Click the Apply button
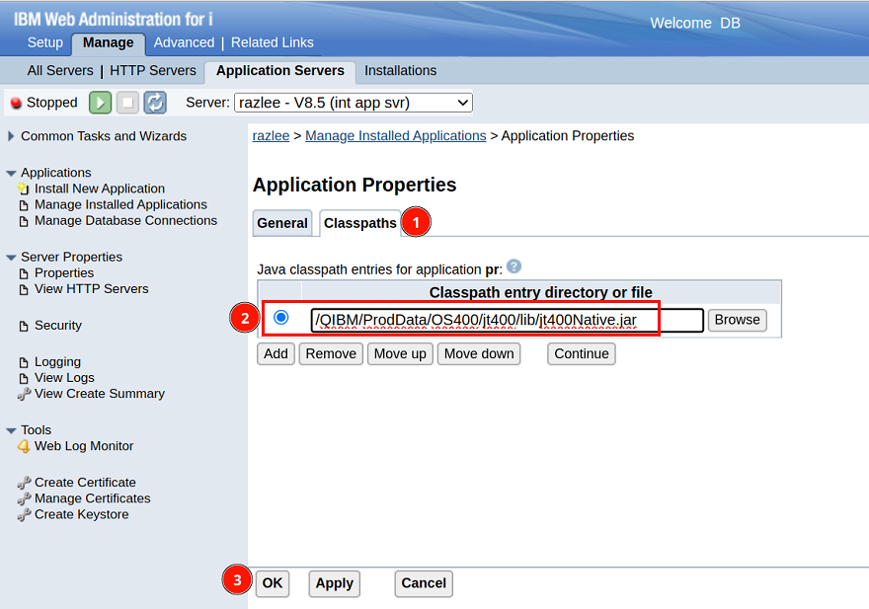The width and height of the screenshot is (869, 609). coord(334,583)
